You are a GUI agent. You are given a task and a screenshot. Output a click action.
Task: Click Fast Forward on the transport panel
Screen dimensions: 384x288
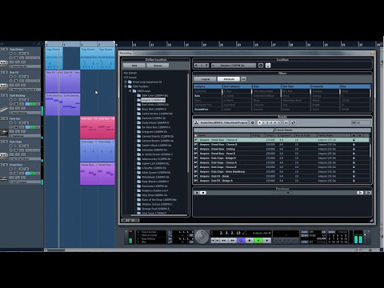[232, 241]
